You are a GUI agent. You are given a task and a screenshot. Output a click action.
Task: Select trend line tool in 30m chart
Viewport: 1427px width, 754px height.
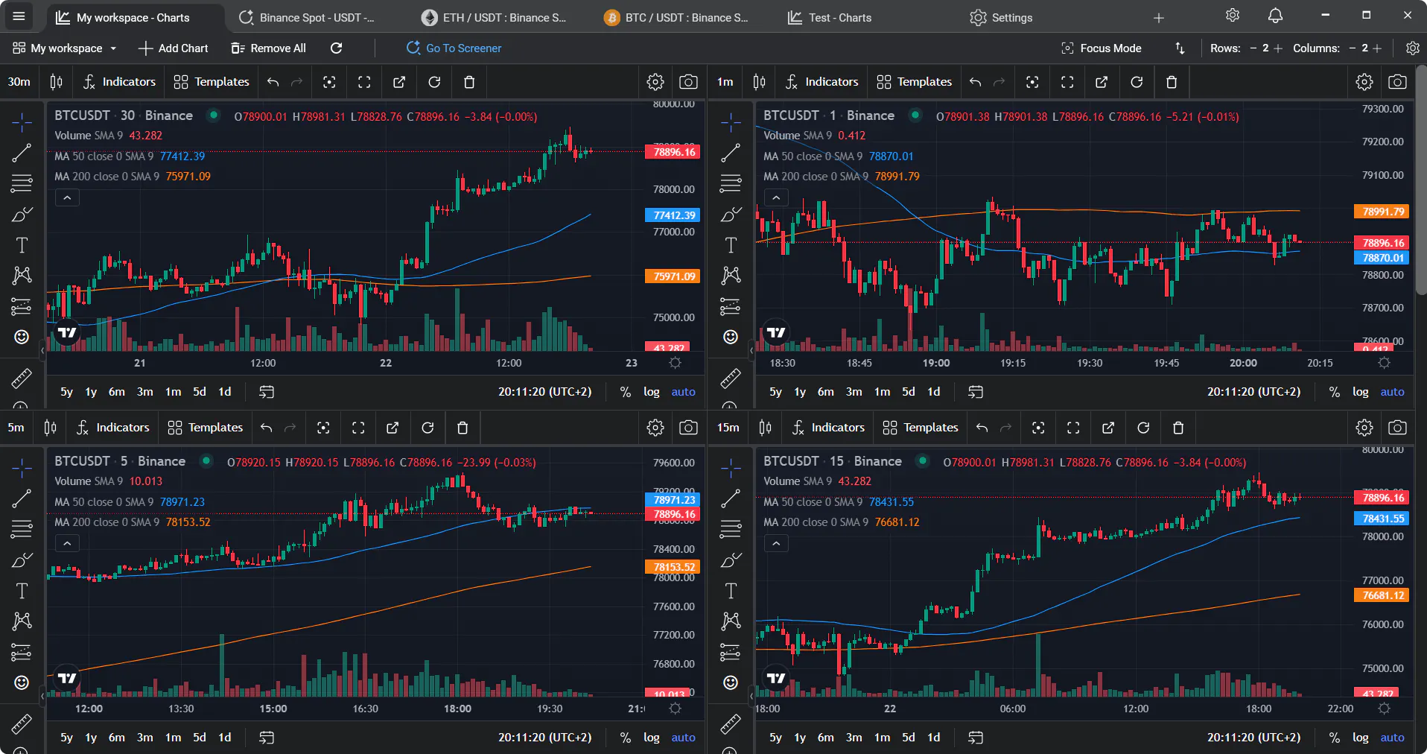pos(22,153)
